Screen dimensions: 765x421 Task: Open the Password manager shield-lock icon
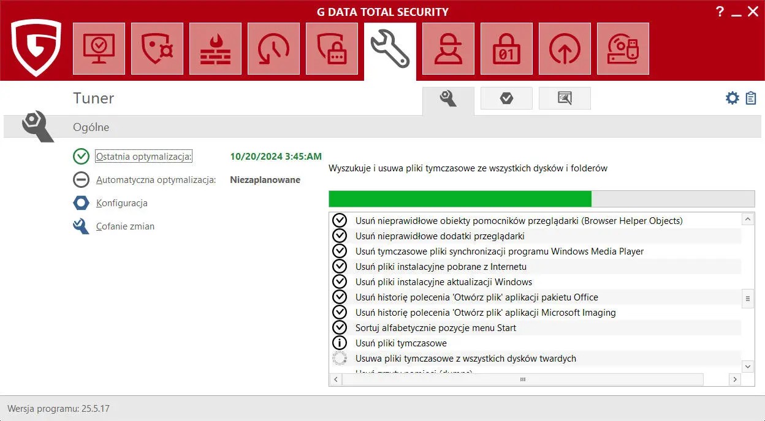tap(332, 48)
